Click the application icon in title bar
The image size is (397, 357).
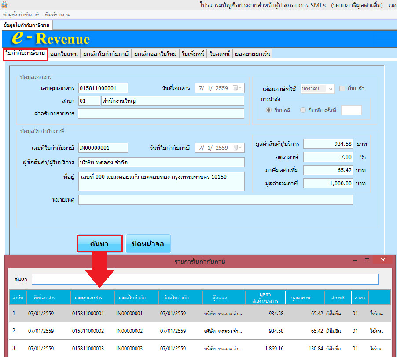(4, 5)
